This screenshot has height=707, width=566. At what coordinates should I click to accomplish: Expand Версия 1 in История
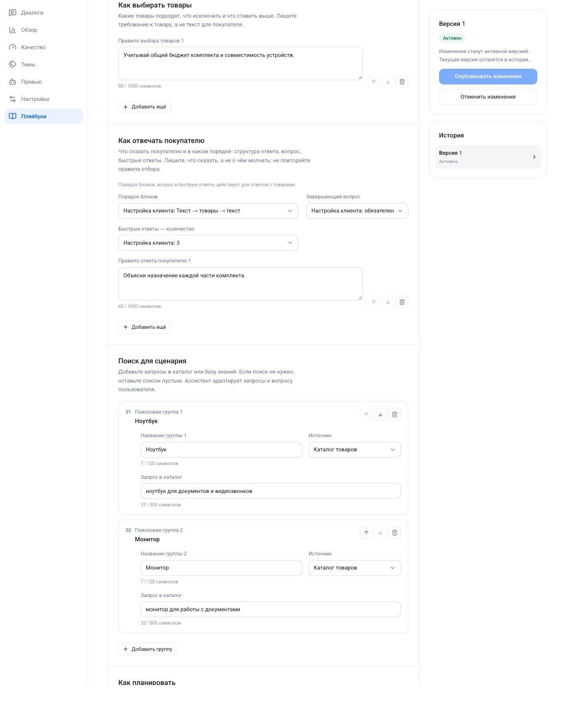[x=488, y=157]
